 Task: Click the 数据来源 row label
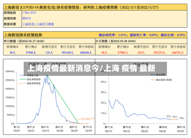point(10,24)
